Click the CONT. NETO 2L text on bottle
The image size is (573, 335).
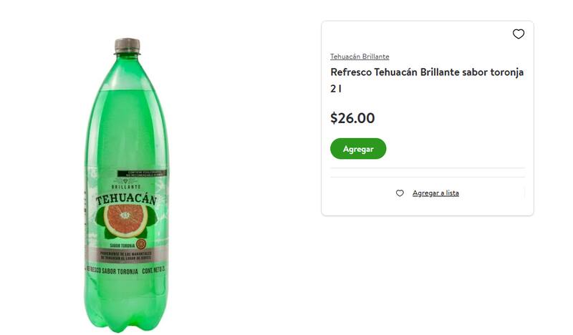click(x=153, y=272)
